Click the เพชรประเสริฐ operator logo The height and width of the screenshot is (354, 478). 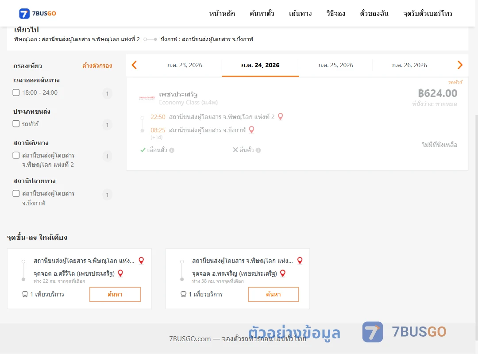click(147, 98)
